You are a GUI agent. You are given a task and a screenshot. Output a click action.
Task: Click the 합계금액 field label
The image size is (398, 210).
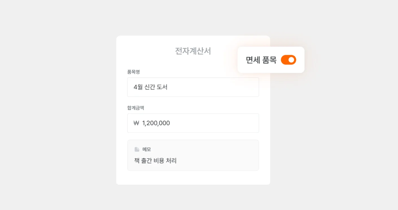[135, 108]
